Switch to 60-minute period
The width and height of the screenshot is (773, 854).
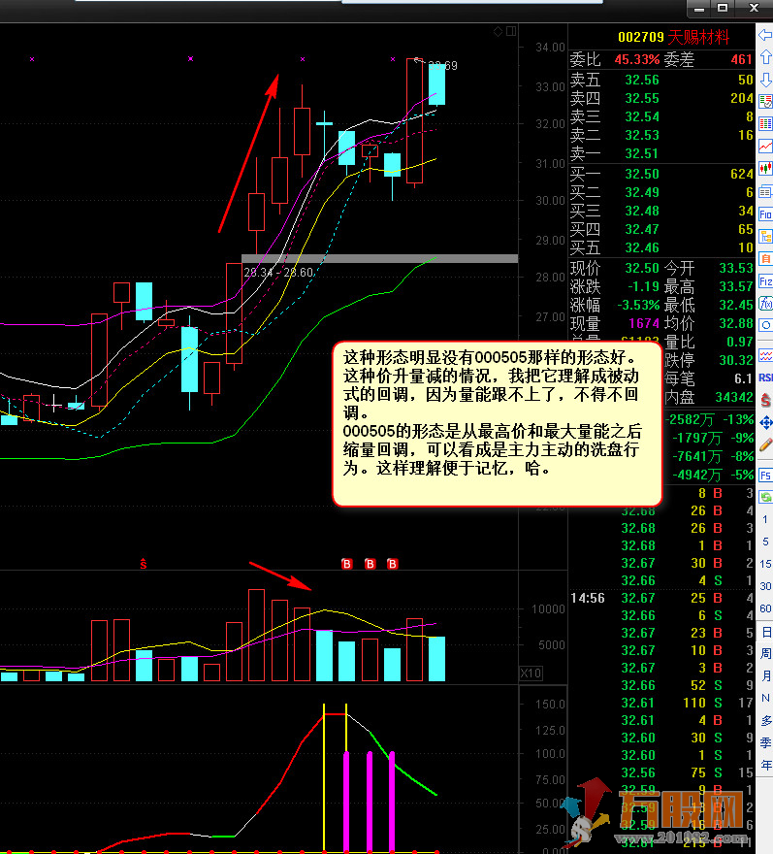coord(765,608)
